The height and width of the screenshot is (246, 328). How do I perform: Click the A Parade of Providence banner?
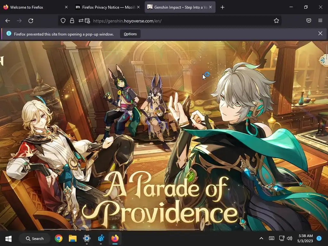tap(160, 200)
